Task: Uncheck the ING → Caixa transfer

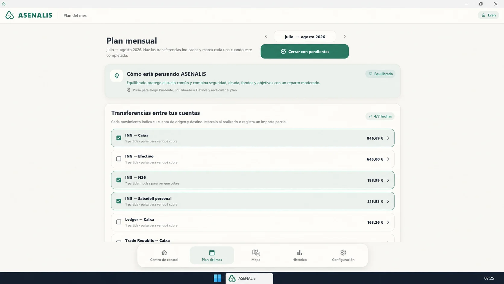Action: pos(119,138)
